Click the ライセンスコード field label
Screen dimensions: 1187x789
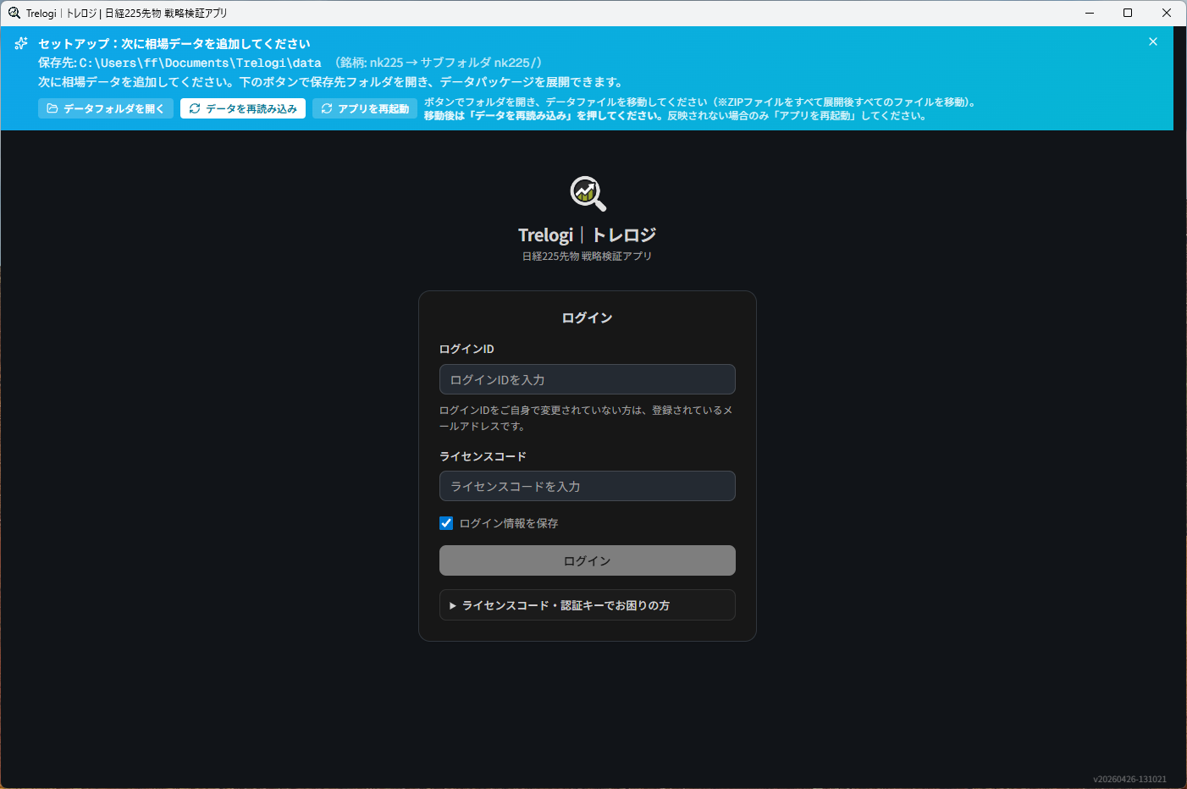click(483, 456)
